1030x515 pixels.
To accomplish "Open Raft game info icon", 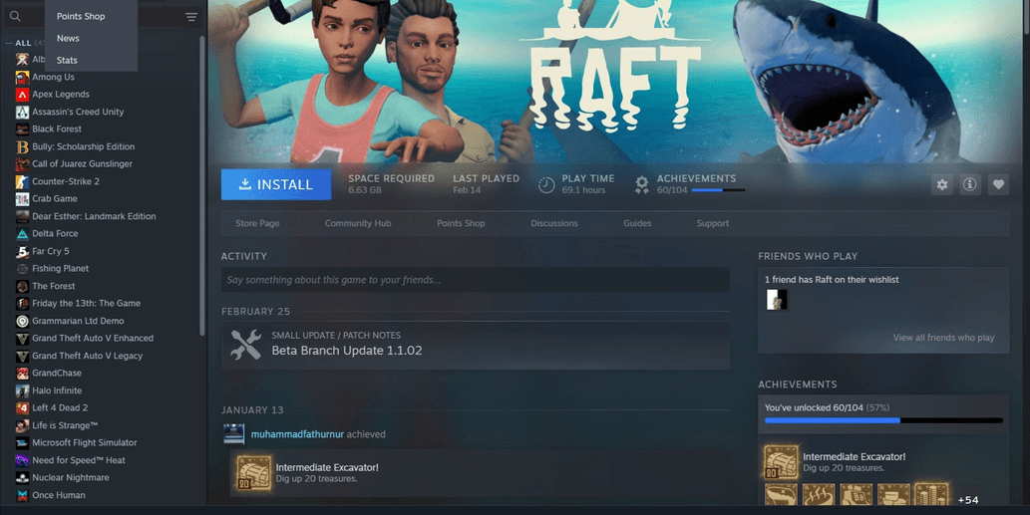I will pos(969,185).
